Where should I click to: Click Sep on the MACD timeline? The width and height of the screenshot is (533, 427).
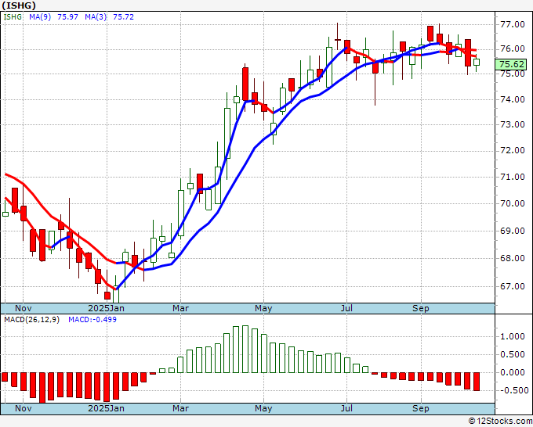421,409
